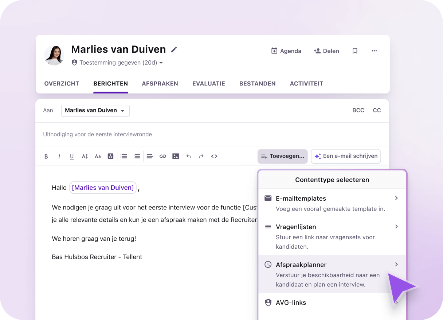Viewport: 443px width, 320px height.
Task: Click the subject field with interview invitation placeholder
Action: 146,134
